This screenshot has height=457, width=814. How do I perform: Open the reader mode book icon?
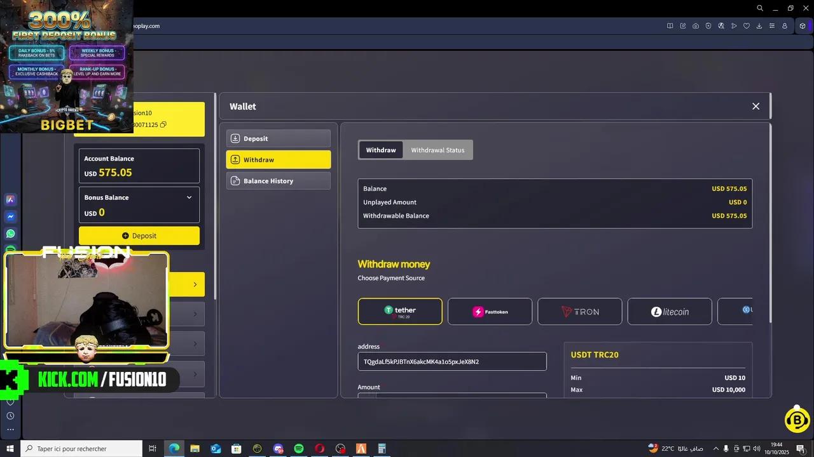670,26
